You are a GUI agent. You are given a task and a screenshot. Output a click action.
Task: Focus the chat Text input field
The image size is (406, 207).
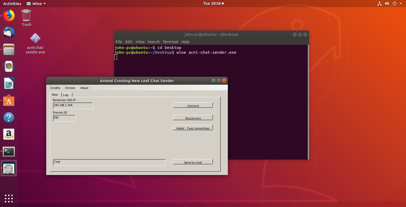(x=109, y=162)
